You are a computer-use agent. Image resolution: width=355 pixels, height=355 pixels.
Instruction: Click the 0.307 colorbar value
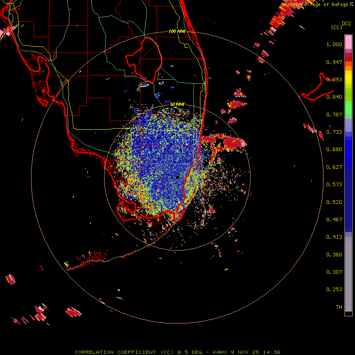(x=334, y=272)
